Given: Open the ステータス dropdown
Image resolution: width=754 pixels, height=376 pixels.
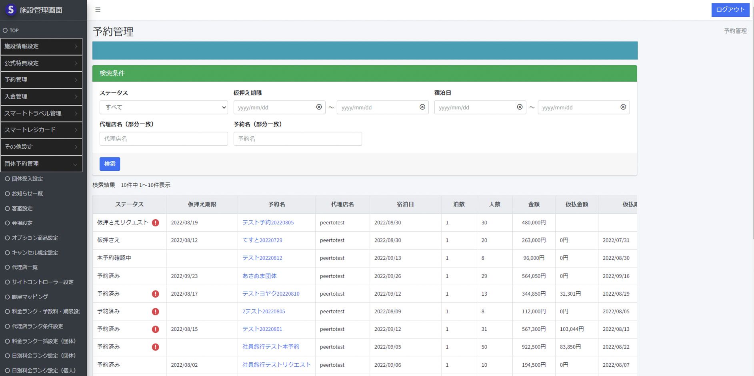Looking at the screenshot, I should click(164, 107).
